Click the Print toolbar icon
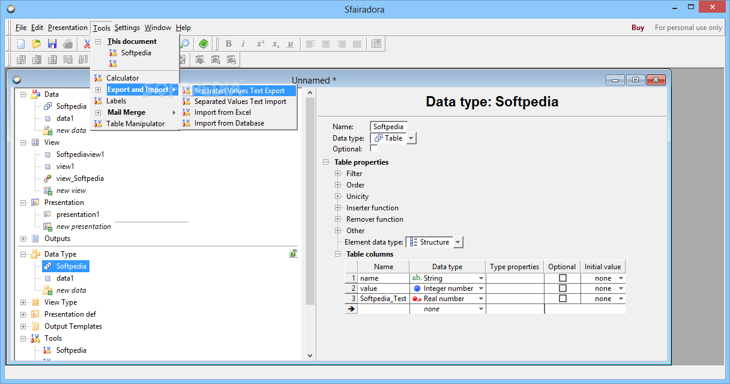 click(x=68, y=44)
